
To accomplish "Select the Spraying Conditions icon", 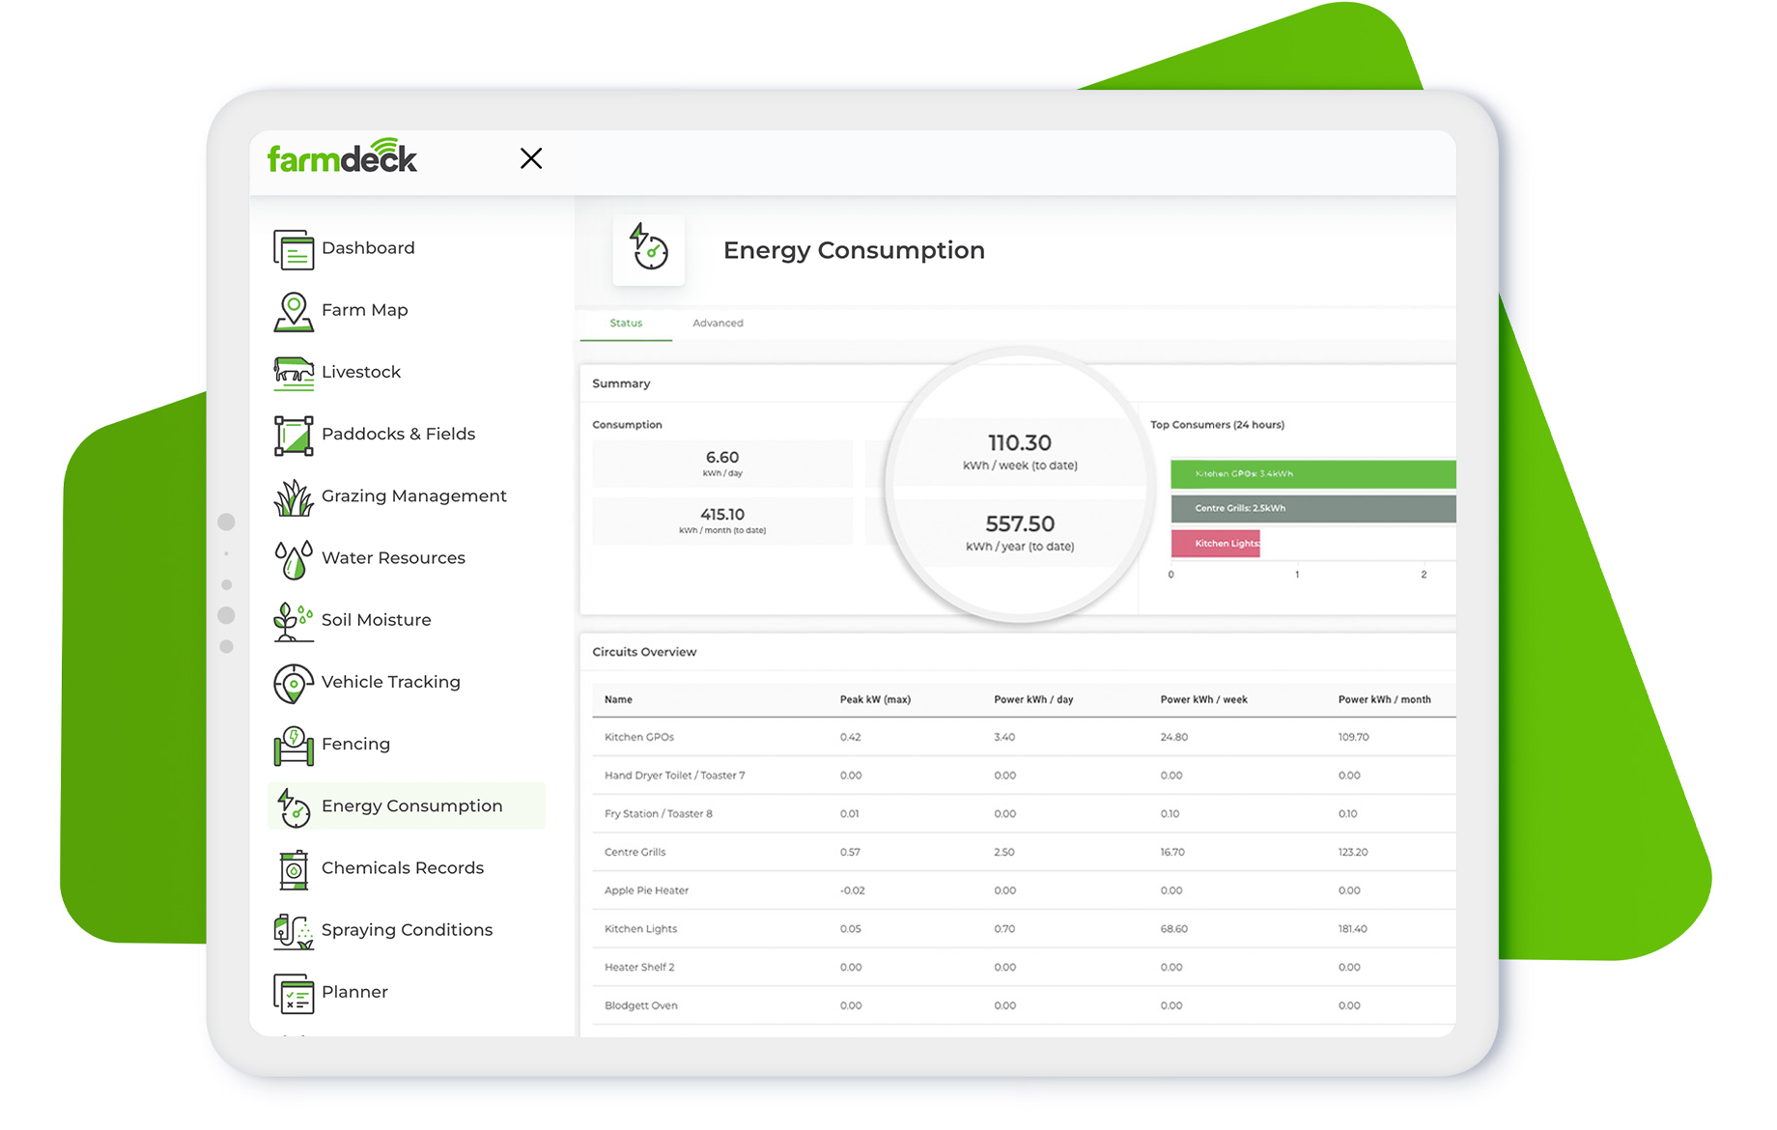I will coord(294,929).
